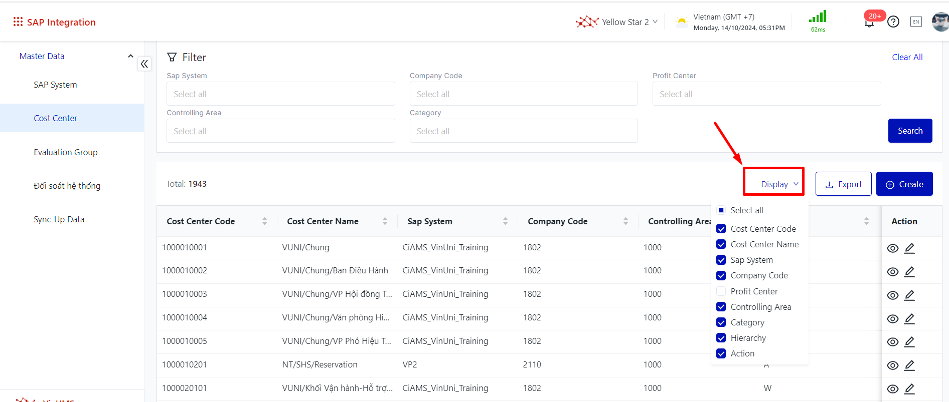Sort by Cost Center Code column arrows

coord(264,221)
